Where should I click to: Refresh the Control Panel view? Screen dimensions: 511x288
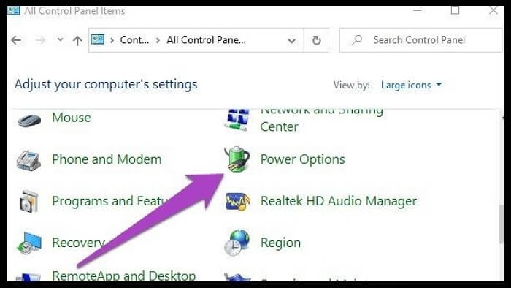tap(316, 40)
